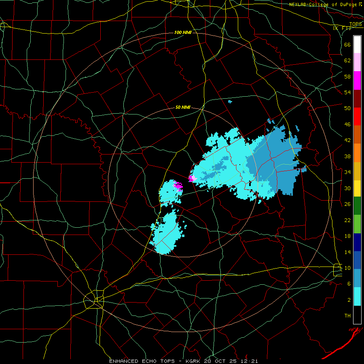The height and width of the screenshot is (364, 364).
Task: Click the "38" scale label
Action: coord(347,156)
